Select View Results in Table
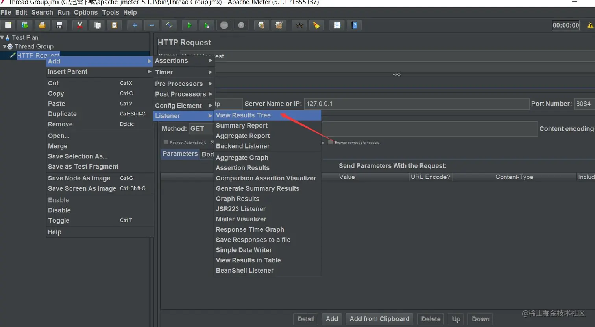 [268, 260]
